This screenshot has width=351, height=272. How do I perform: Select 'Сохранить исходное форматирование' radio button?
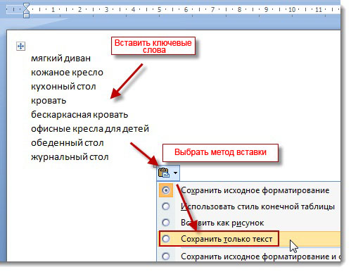[x=166, y=190]
